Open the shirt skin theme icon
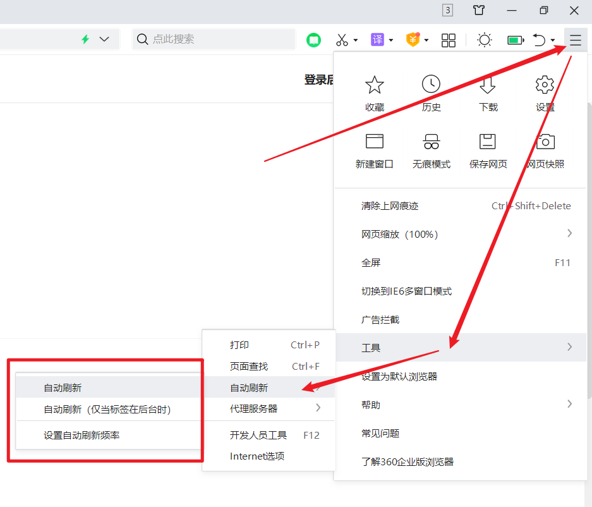592x507 pixels. click(479, 10)
